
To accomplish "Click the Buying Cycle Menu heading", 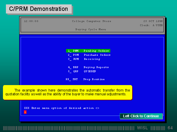I will (91, 29).
